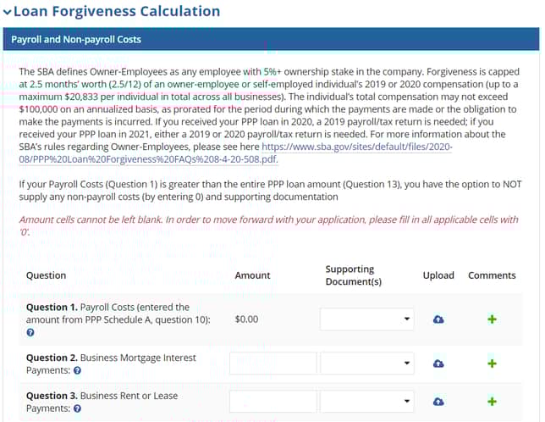Focus the Question 2 amount field

point(272,364)
